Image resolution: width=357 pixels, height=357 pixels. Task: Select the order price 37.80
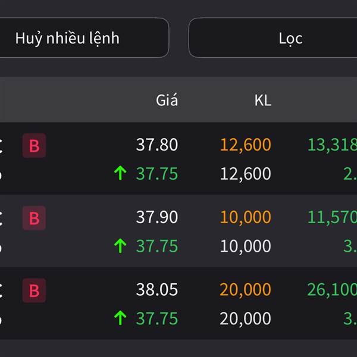coord(157,145)
